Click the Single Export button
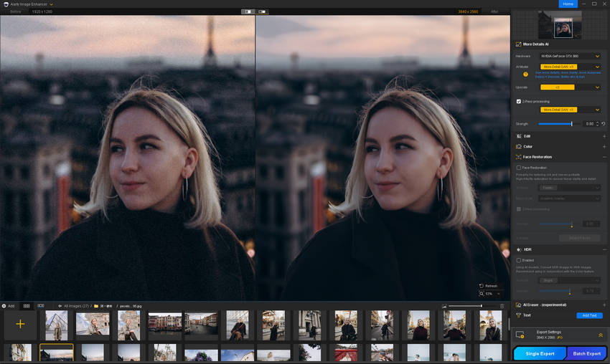 tap(540, 353)
